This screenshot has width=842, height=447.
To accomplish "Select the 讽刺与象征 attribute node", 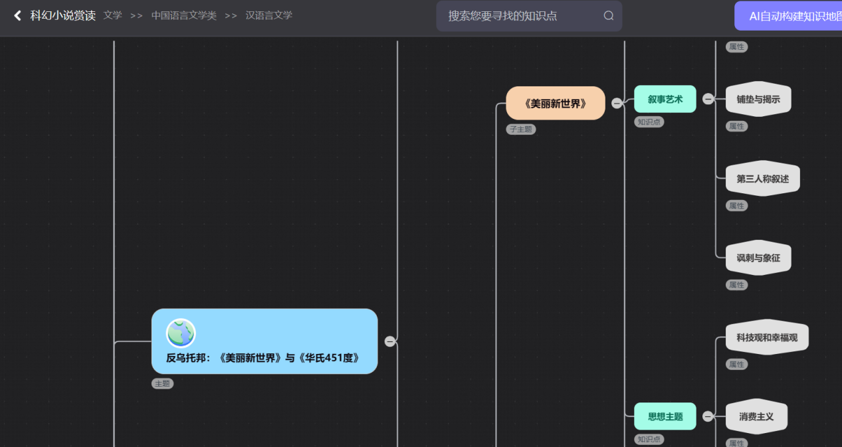I will point(758,258).
